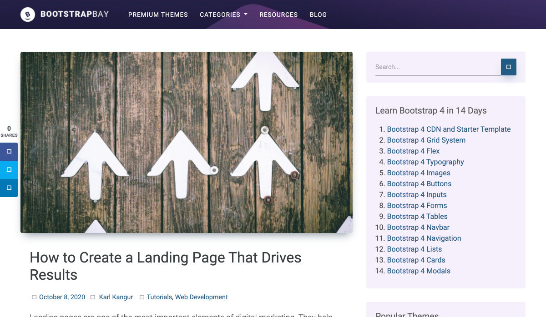Open Bootstrap 4 Navbar lesson
This screenshot has height=317, width=546.
[418, 228]
